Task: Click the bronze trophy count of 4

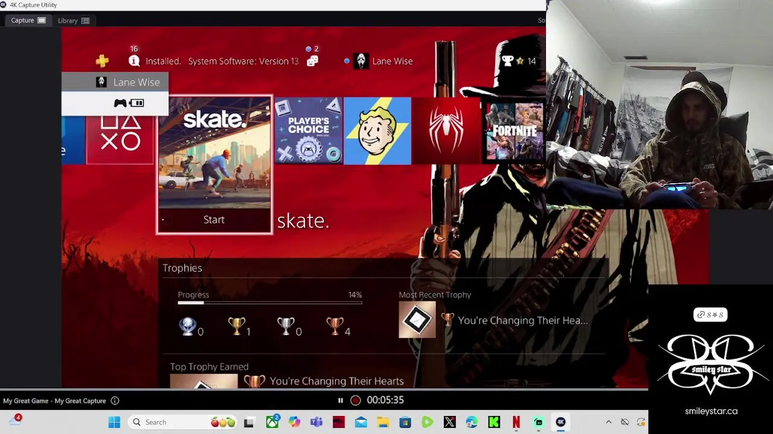Action: point(339,327)
